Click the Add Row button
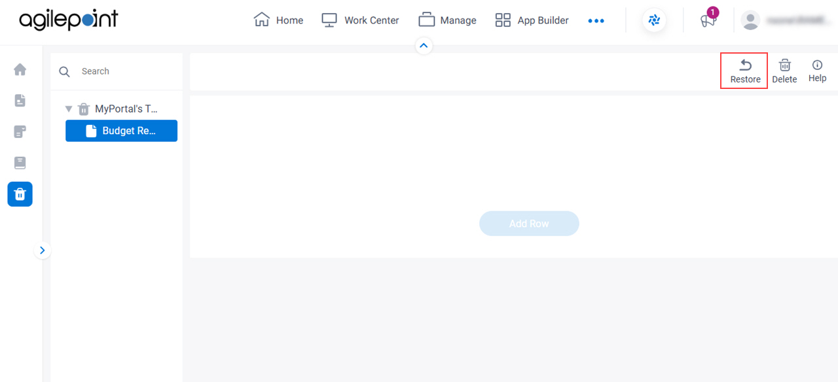 pos(529,224)
